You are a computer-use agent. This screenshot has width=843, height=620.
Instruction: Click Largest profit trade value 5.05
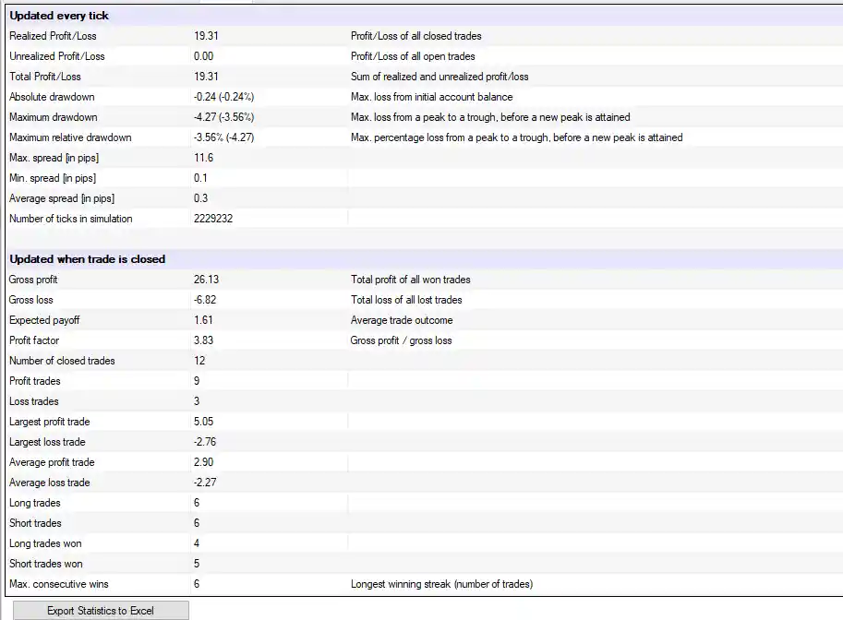pyautogui.click(x=203, y=422)
